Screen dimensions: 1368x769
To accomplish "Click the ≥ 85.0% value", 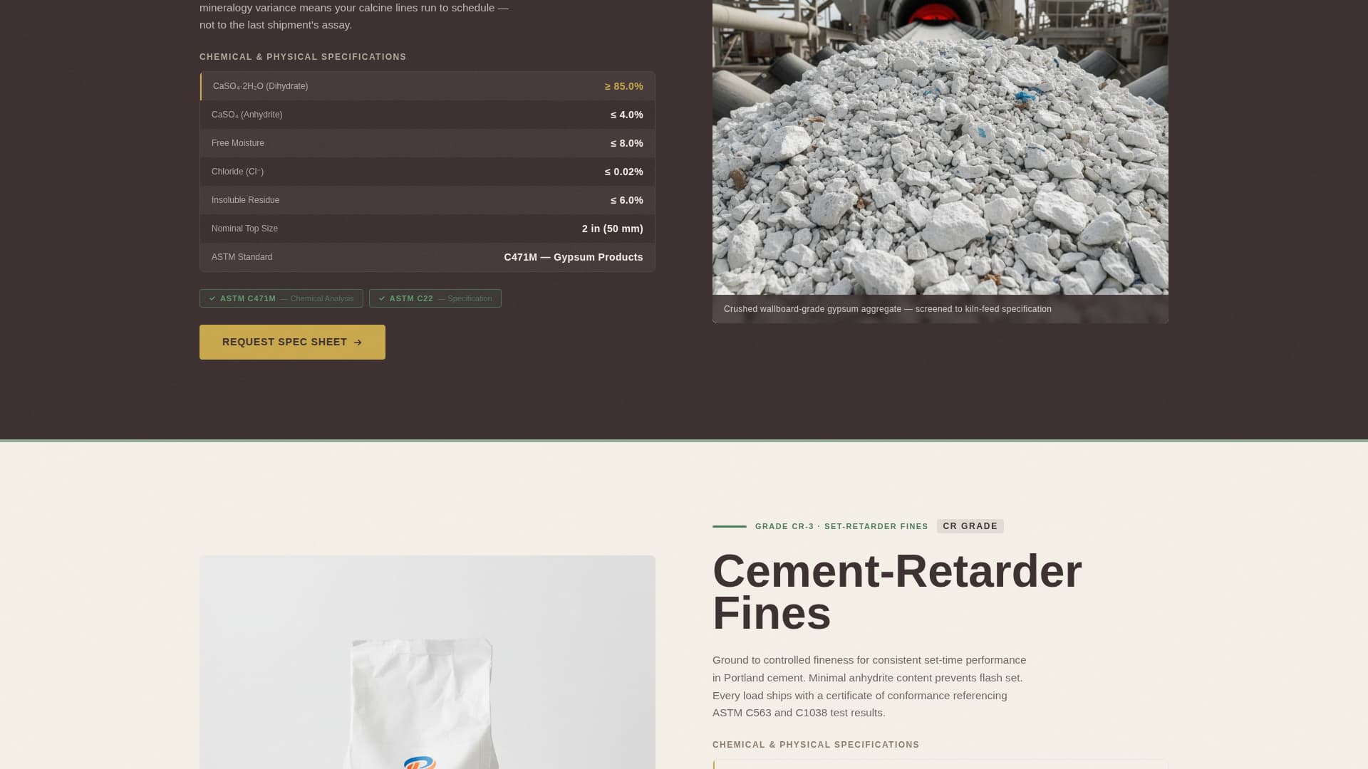I will [x=624, y=86].
